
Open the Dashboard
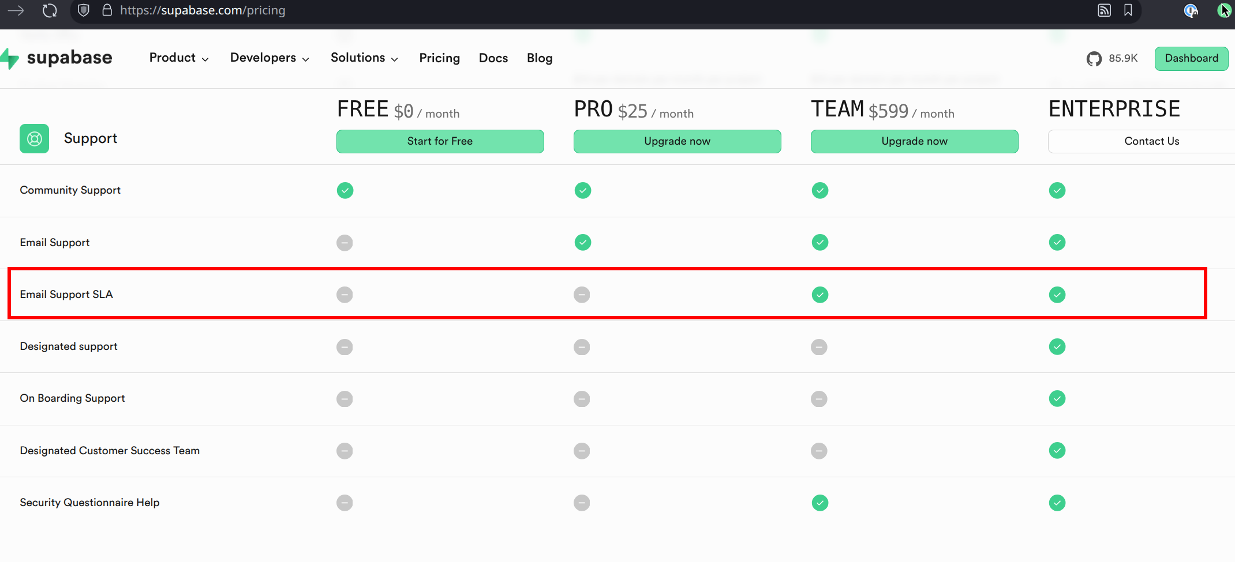(1191, 58)
